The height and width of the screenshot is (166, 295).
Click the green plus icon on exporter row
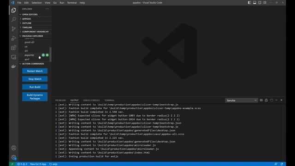[x=47, y=55]
